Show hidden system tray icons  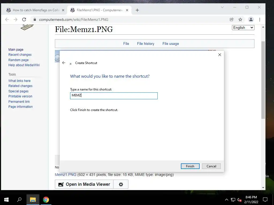pos(226,200)
